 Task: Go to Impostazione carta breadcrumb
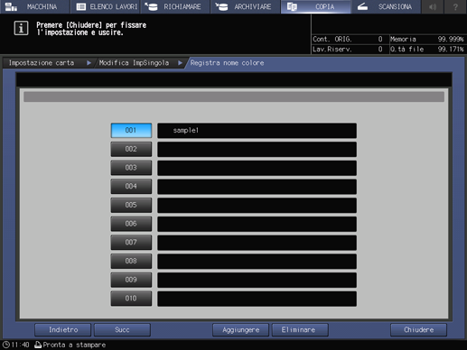[42, 63]
